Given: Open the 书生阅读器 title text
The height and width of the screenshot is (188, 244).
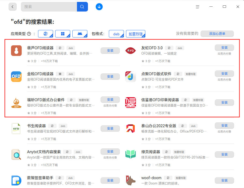Looking at the screenshot, I should [36, 126].
